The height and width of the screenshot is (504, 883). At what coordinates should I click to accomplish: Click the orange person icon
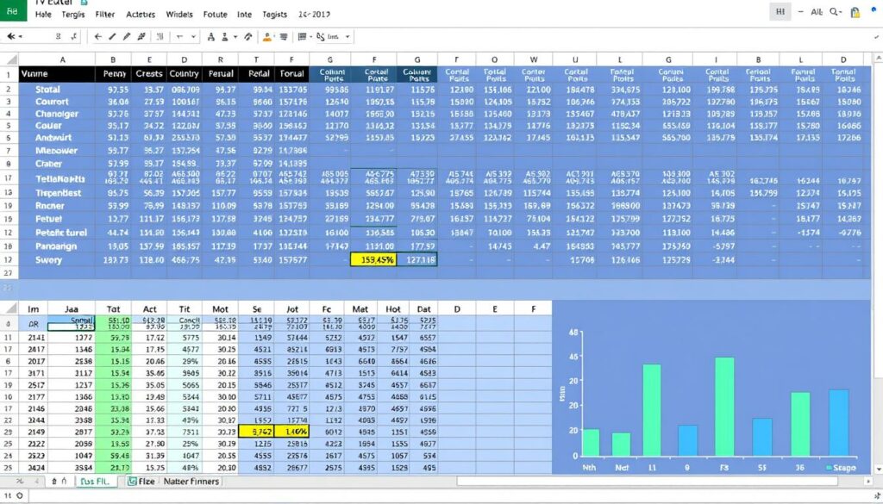point(267,36)
